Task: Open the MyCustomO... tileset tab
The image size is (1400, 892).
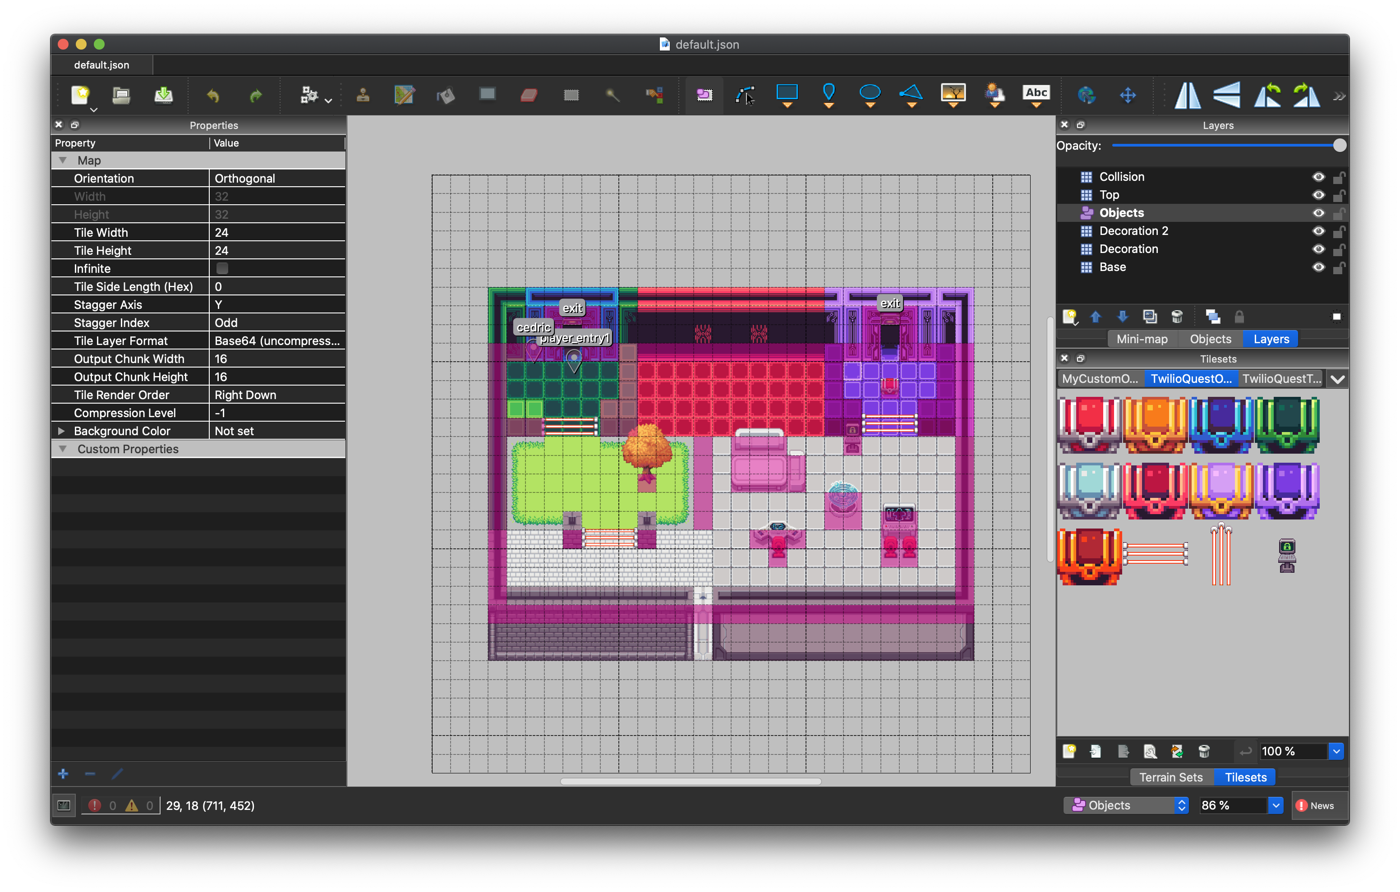Action: (1100, 379)
